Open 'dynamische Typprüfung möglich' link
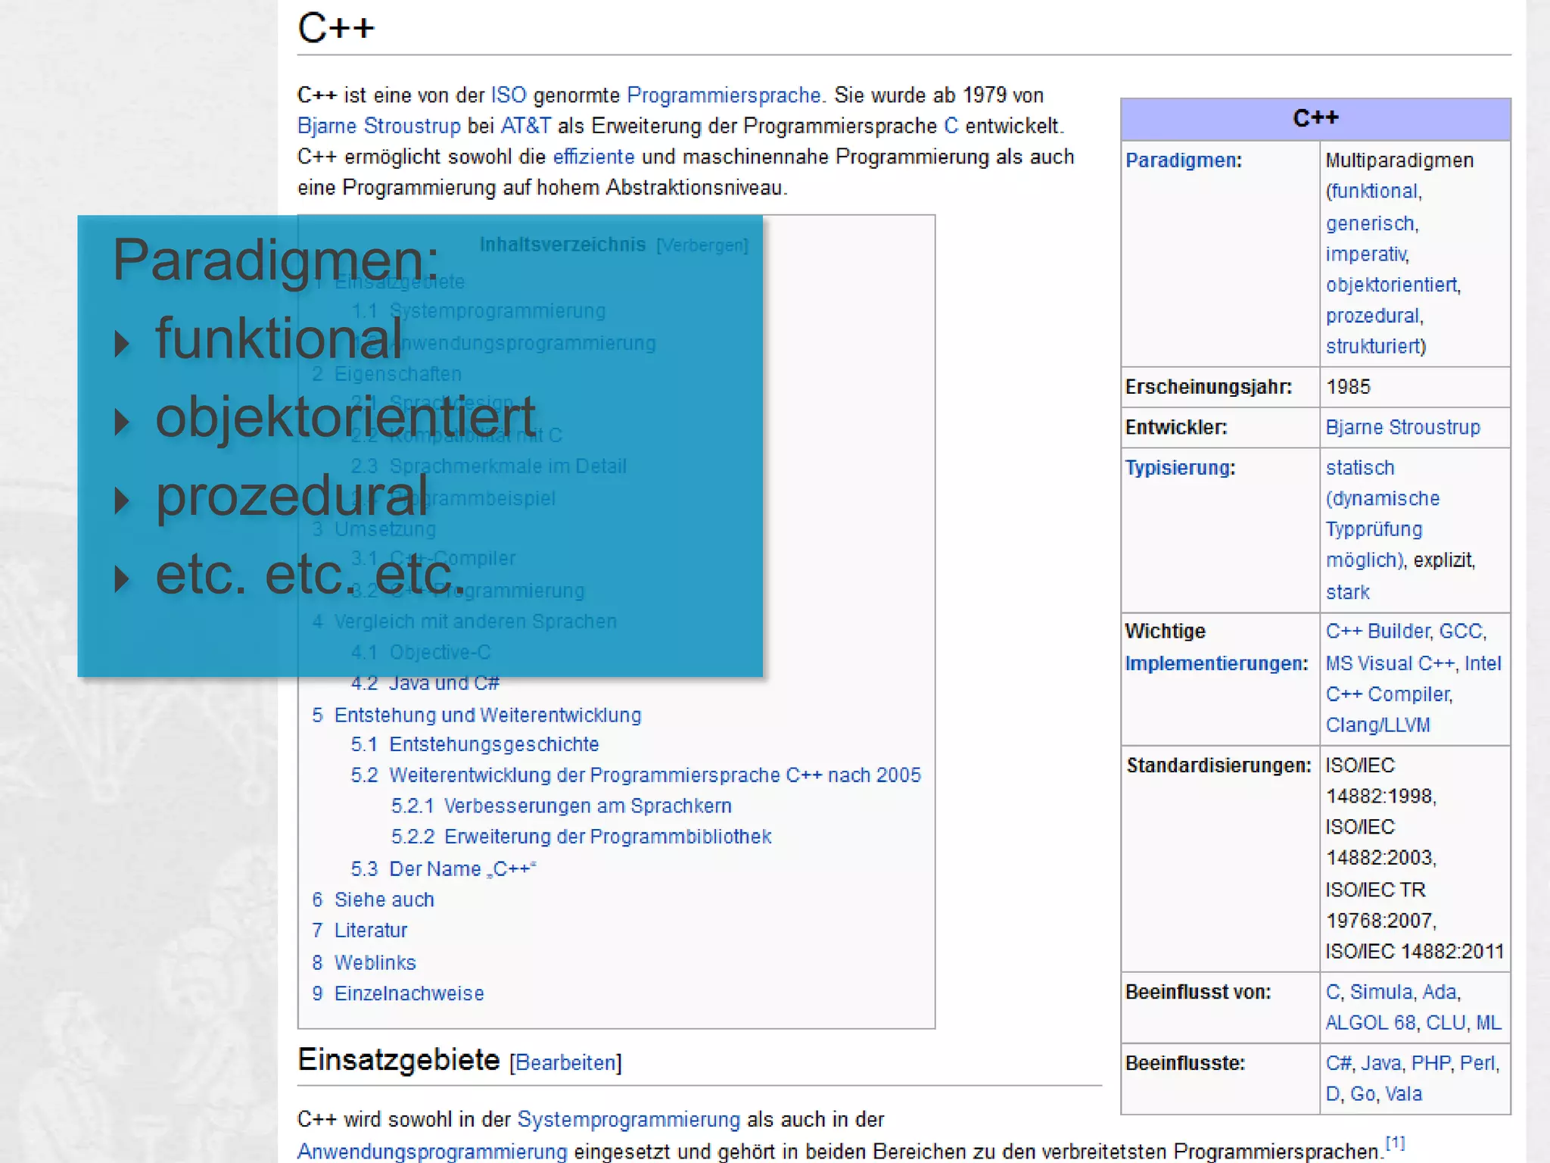 coord(1383,530)
